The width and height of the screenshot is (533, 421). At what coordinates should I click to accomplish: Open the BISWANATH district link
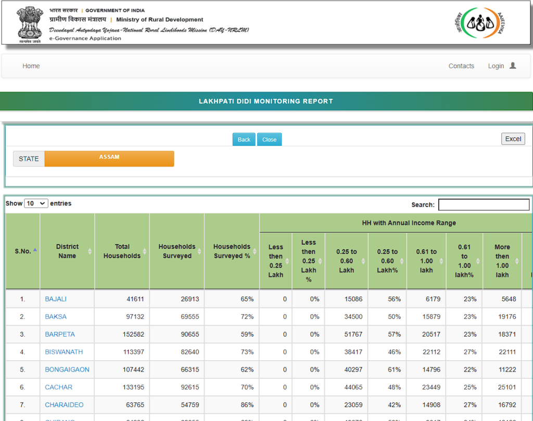coord(64,352)
